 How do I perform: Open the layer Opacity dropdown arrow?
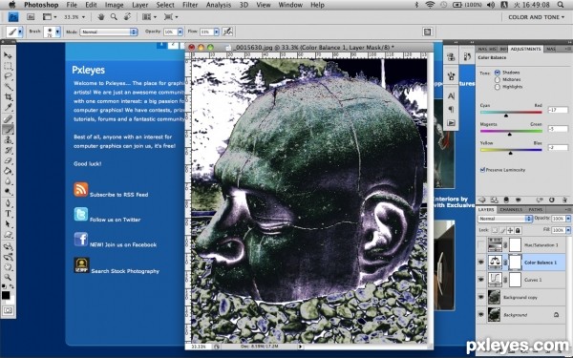click(568, 219)
